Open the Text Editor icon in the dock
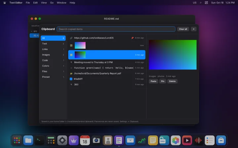The width and height of the screenshot is (238, 148). point(119,140)
